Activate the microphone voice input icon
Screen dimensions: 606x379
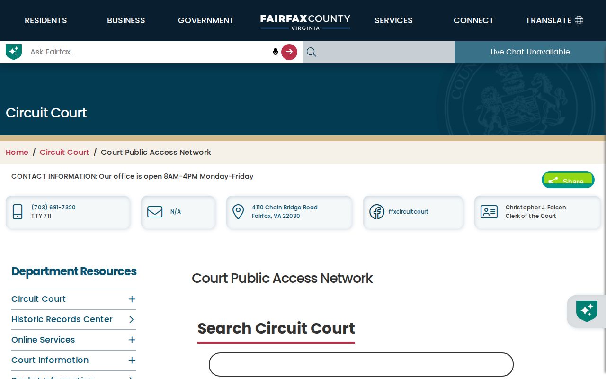pyautogui.click(x=276, y=52)
